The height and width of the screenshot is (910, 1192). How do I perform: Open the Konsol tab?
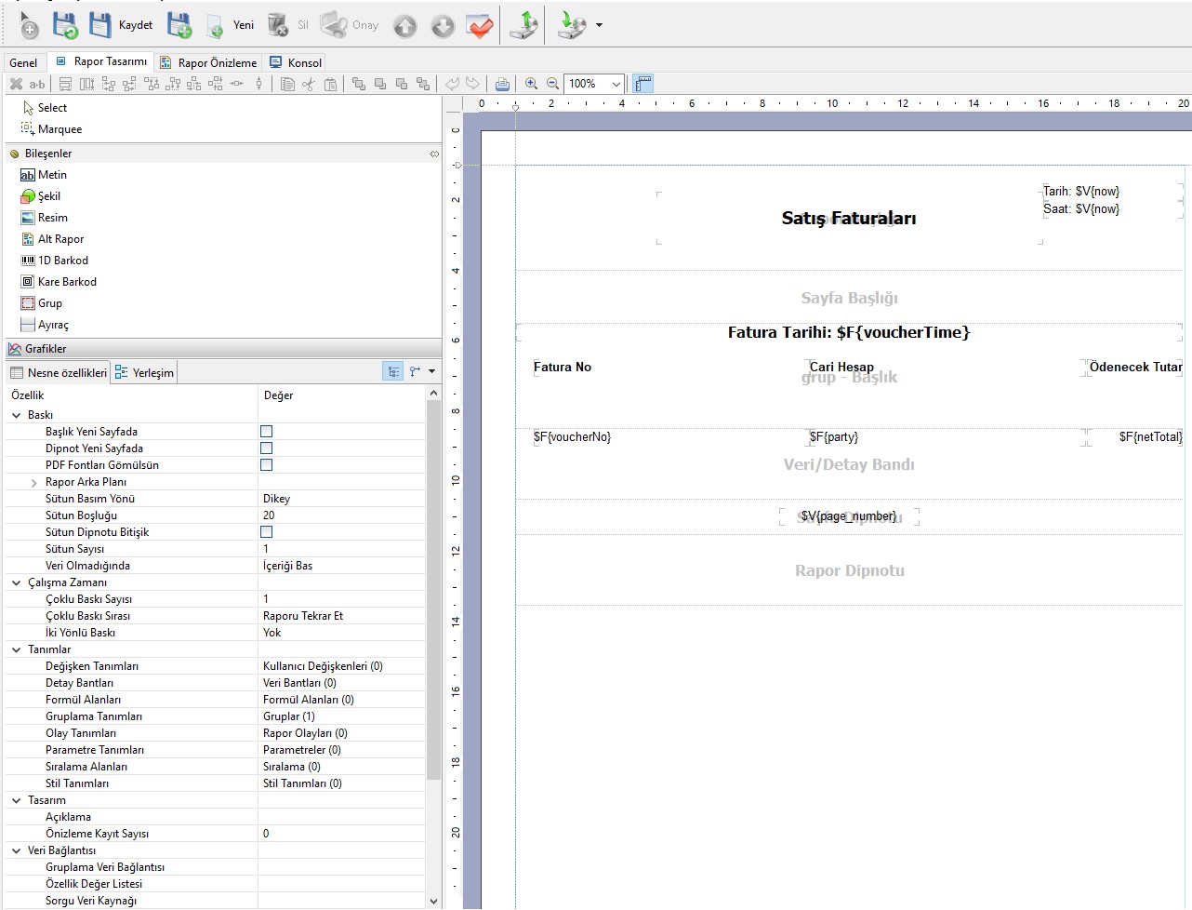pyautogui.click(x=296, y=62)
